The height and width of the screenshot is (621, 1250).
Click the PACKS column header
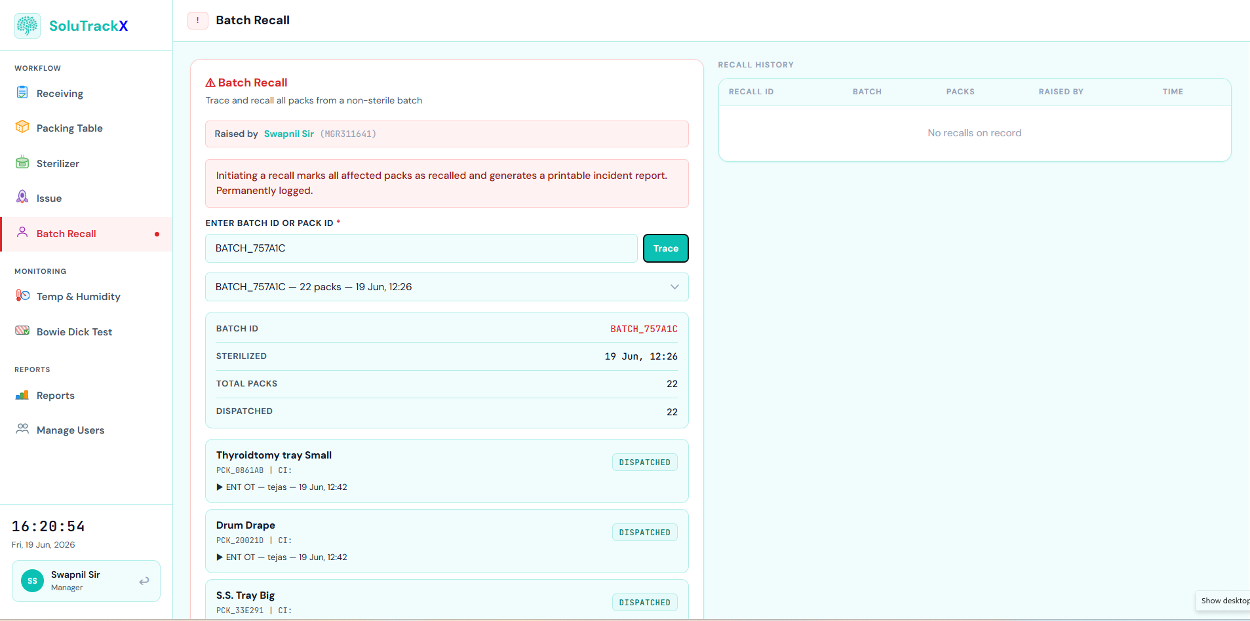[x=960, y=92]
